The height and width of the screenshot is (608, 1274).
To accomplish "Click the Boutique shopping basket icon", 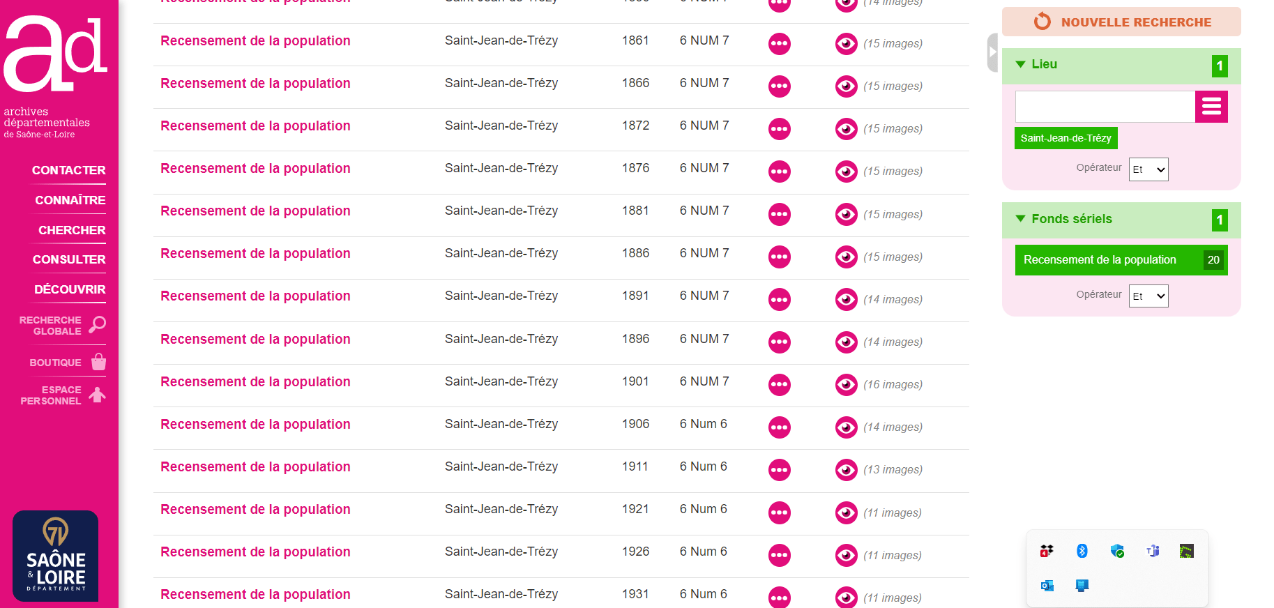I will tap(99, 362).
